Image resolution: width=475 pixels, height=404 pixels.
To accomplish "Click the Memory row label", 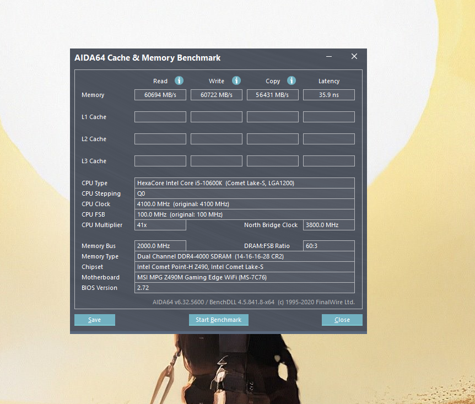I will tap(93, 95).
